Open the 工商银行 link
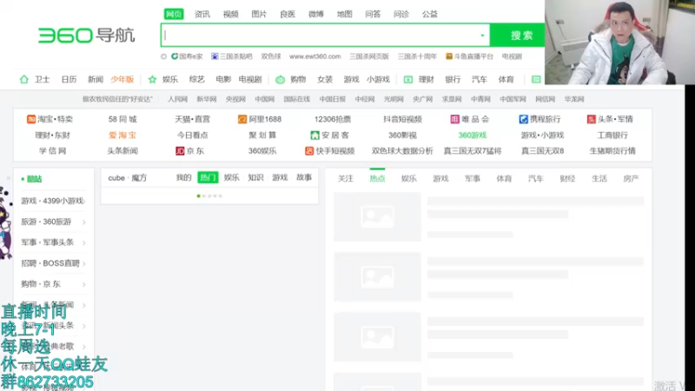The width and height of the screenshot is (695, 391). 612,136
